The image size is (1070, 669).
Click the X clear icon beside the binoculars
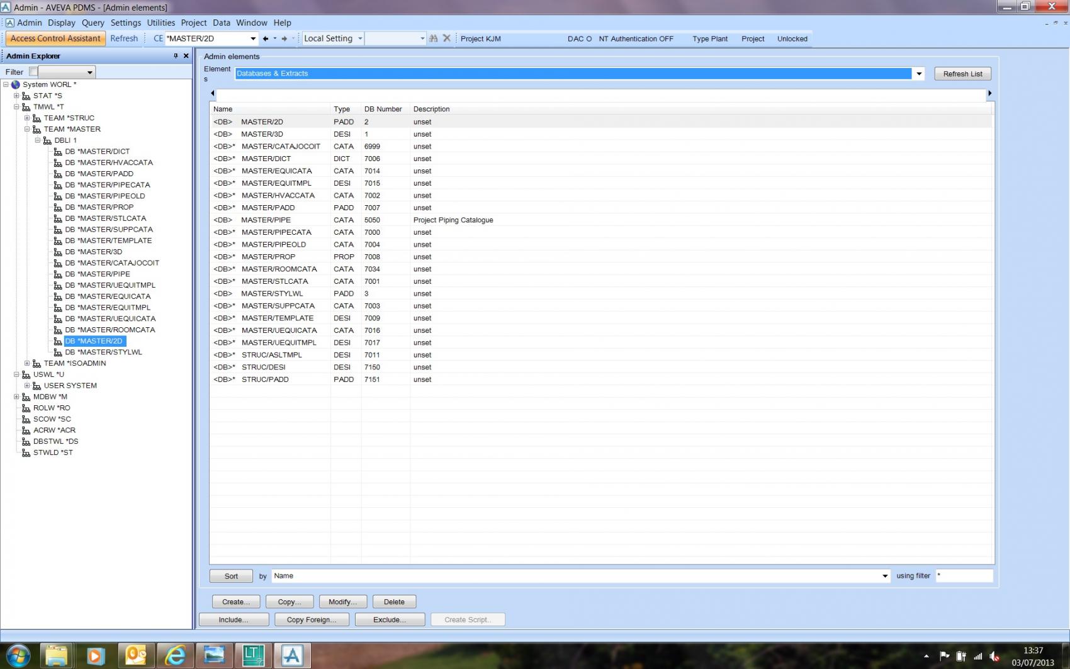point(447,38)
